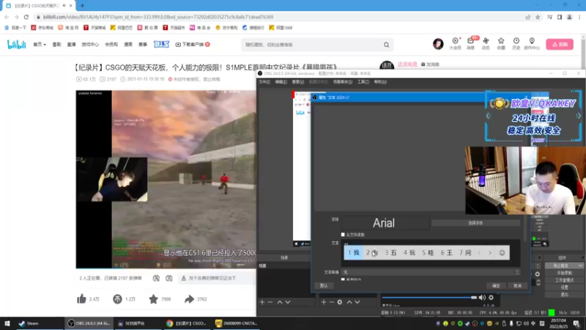Image resolution: width=586 pixels, height=330 pixels.
Task: Click the pink 投稿 upload button
Action: [560, 44]
